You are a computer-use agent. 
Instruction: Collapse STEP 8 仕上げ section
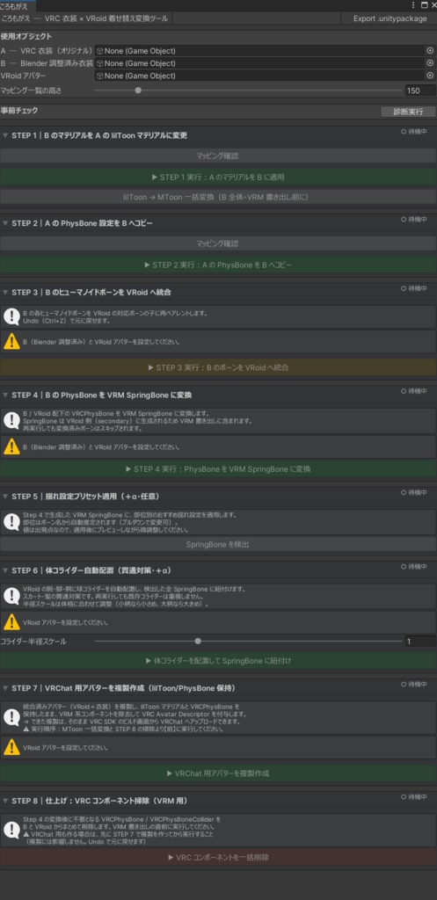click(x=5, y=801)
